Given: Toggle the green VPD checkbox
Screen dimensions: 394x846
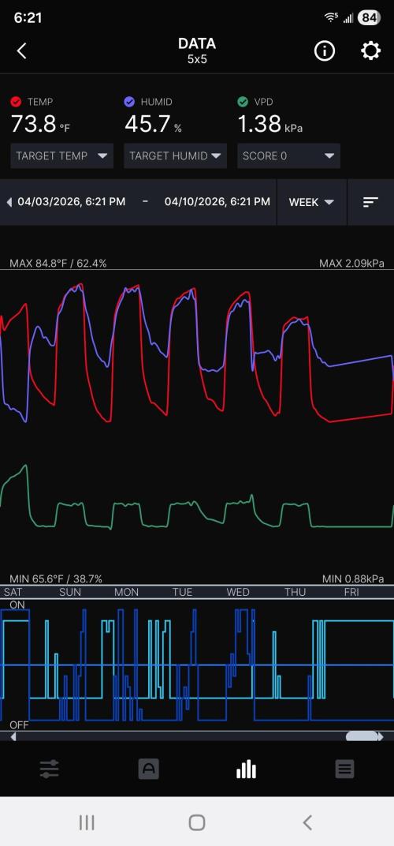Looking at the screenshot, I should coord(243,102).
